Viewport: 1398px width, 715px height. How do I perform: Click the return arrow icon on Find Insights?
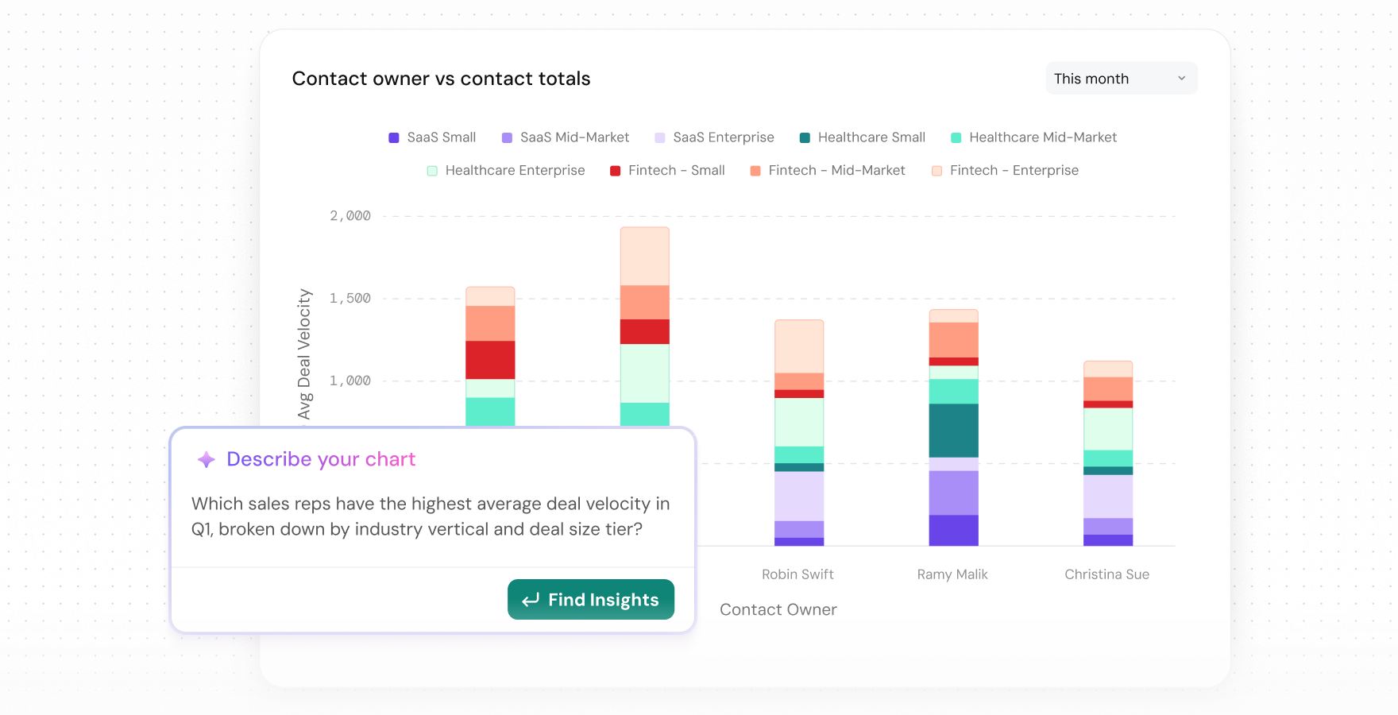[531, 600]
